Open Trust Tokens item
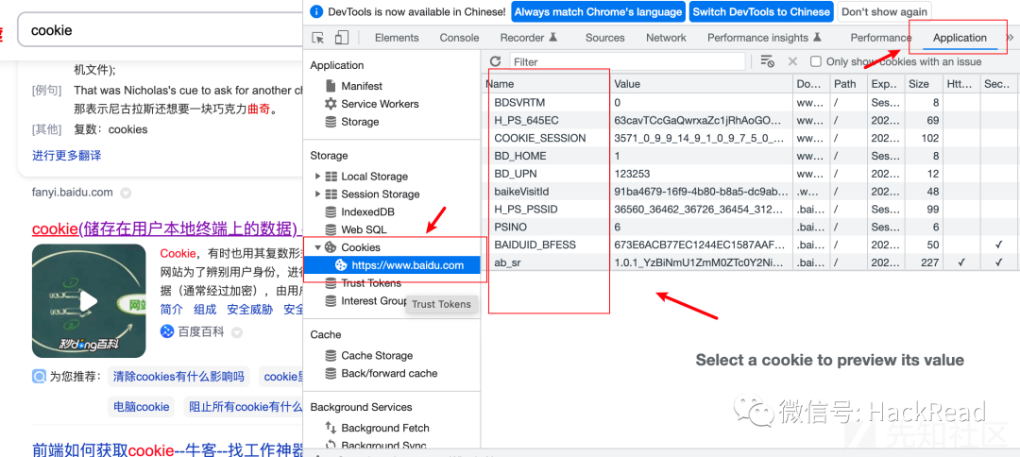 pyautogui.click(x=363, y=282)
